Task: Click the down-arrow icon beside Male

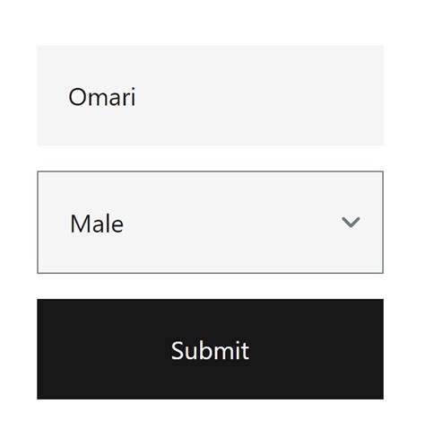Action: (351, 223)
